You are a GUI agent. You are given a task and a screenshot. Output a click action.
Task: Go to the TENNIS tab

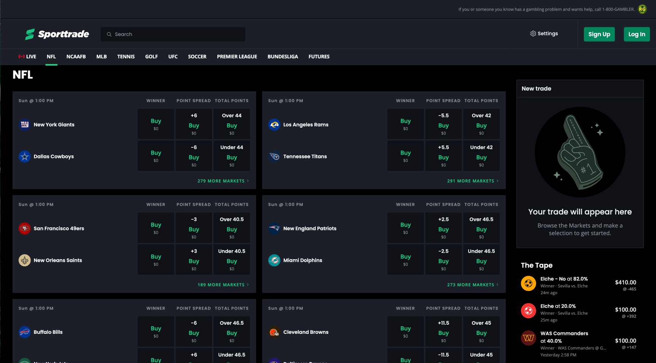126,56
